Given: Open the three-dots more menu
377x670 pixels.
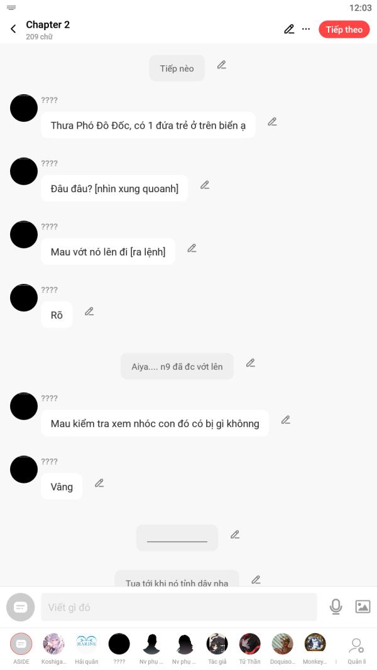Looking at the screenshot, I should click(x=306, y=29).
